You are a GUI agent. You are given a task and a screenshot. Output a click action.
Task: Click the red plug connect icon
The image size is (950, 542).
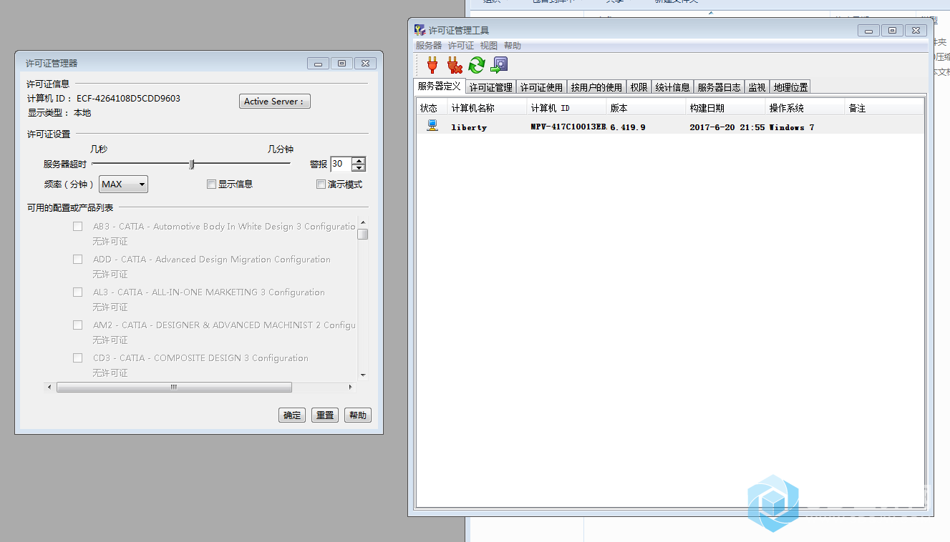tap(432, 66)
